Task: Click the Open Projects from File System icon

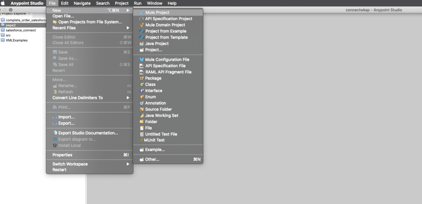Action: [x=55, y=22]
